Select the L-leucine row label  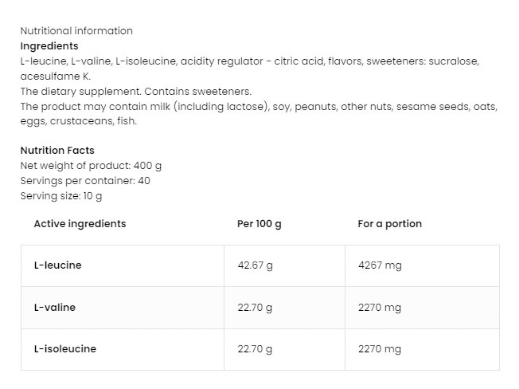(57, 265)
